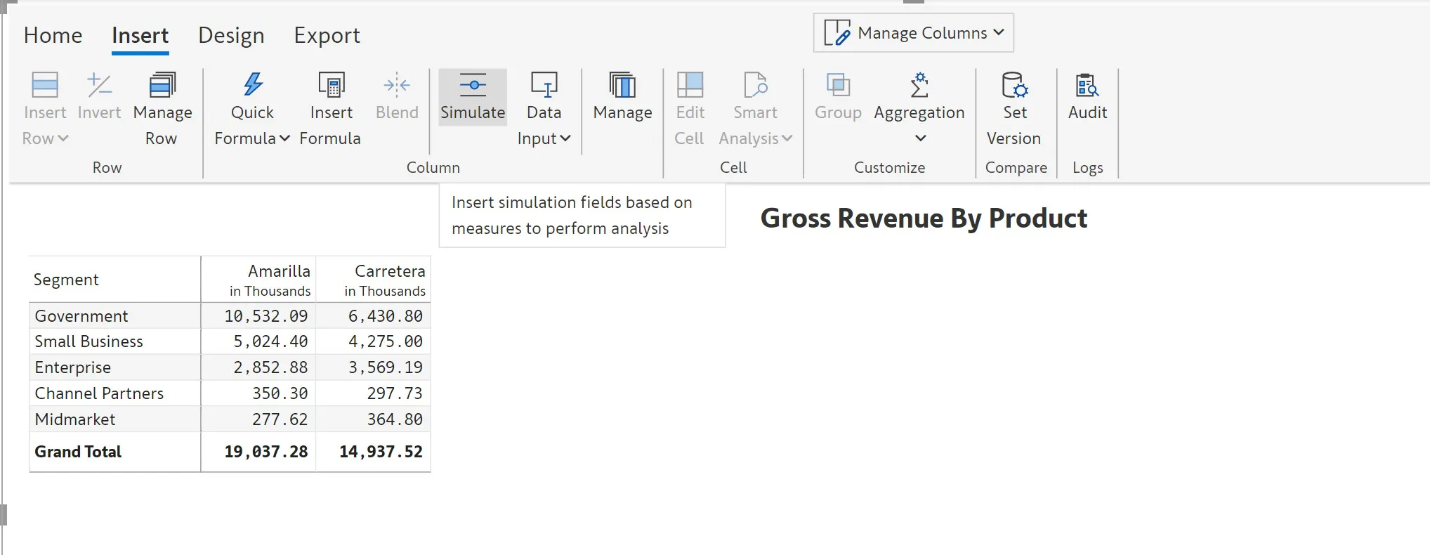The image size is (1430, 555).
Task: Click the Blend column icon
Action: pos(397,85)
